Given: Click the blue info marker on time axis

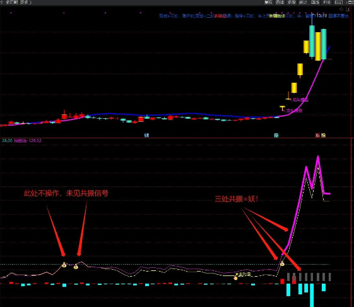Looking at the screenshot, I should click(146, 135).
